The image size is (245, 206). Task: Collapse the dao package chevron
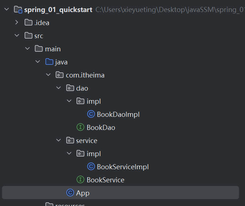pos(59,88)
